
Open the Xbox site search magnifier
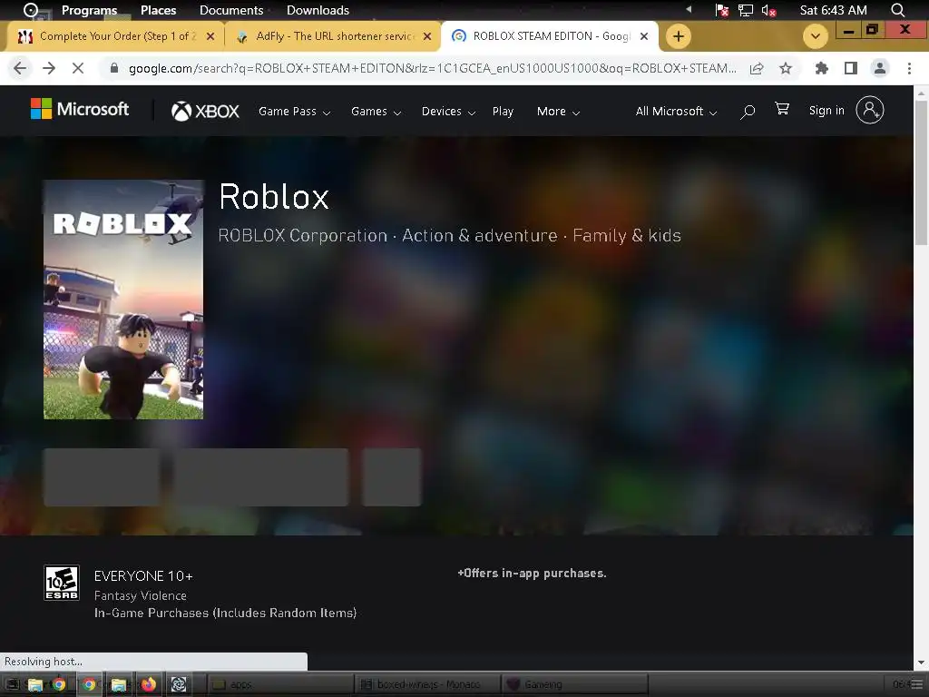point(748,112)
